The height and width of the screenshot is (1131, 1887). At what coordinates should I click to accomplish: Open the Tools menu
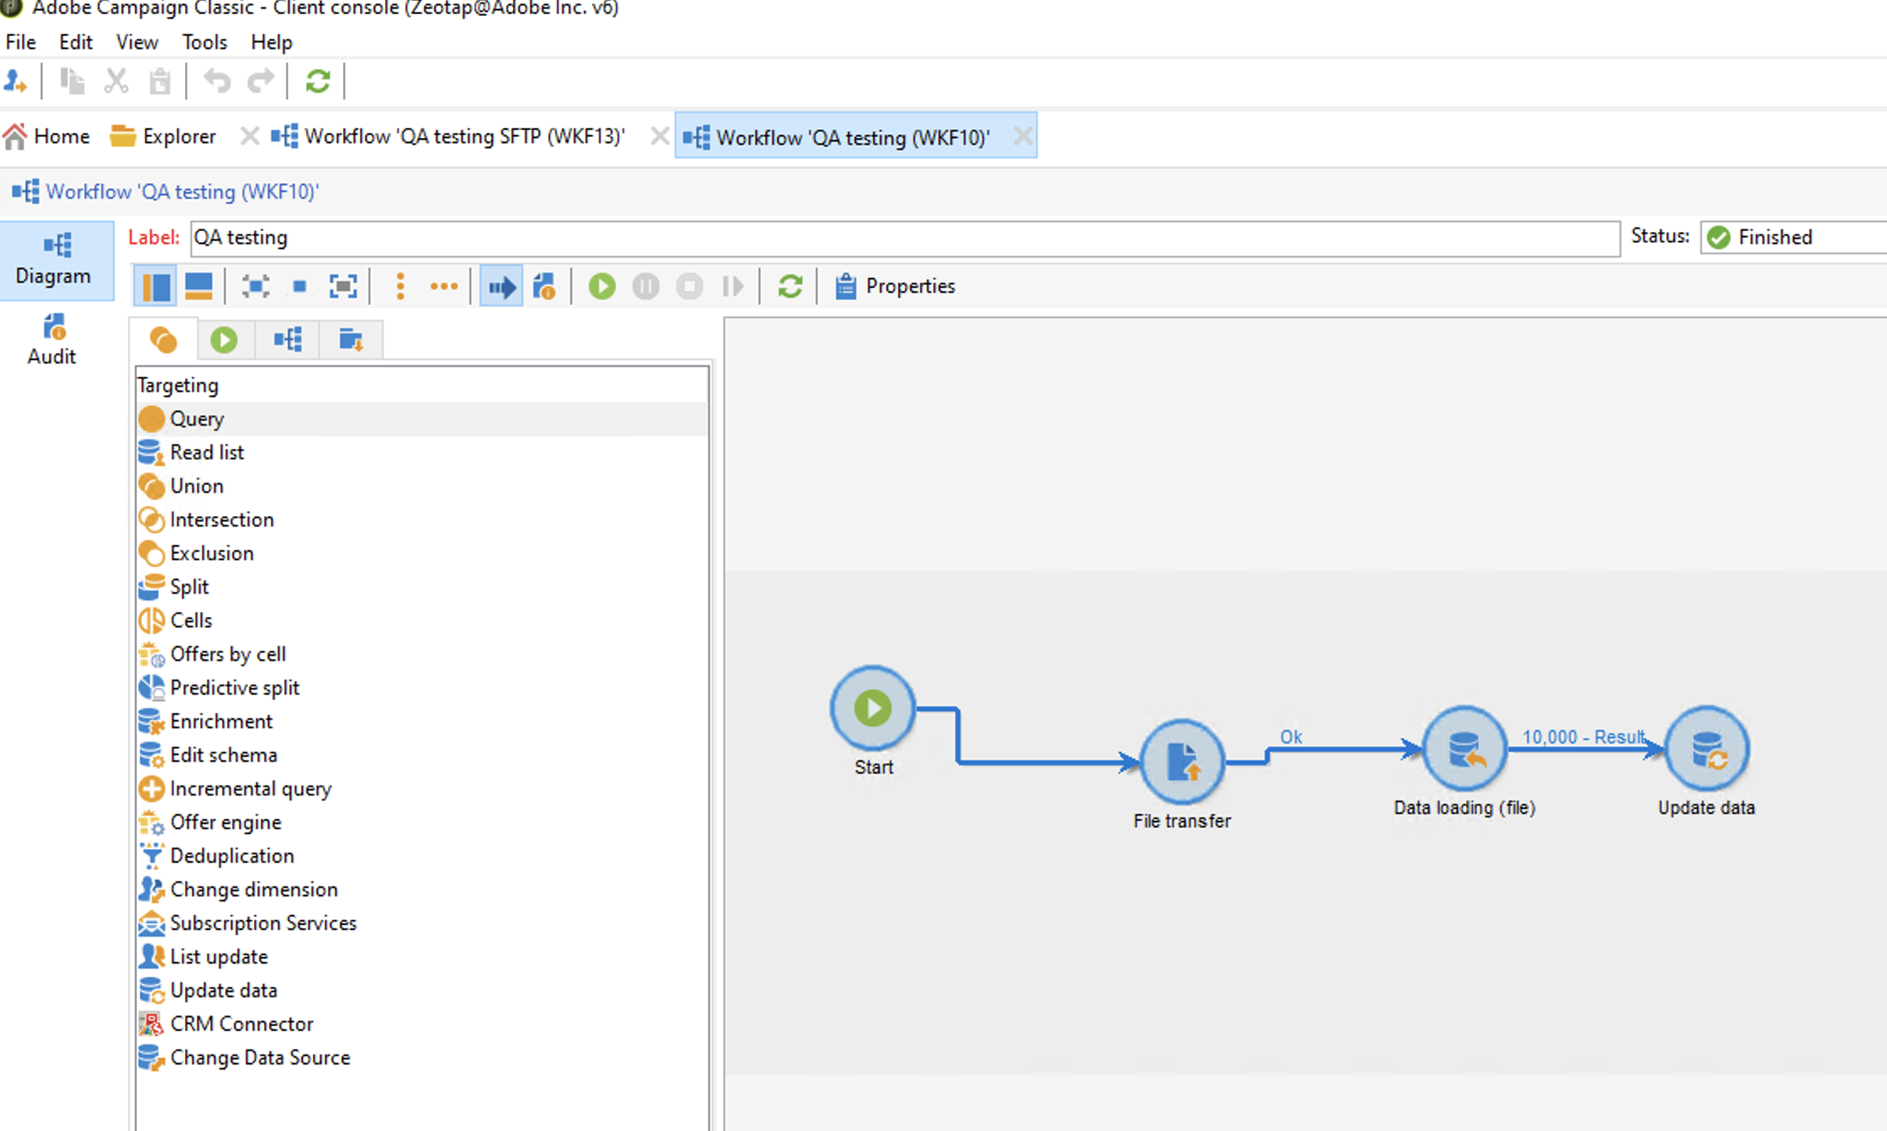(204, 42)
